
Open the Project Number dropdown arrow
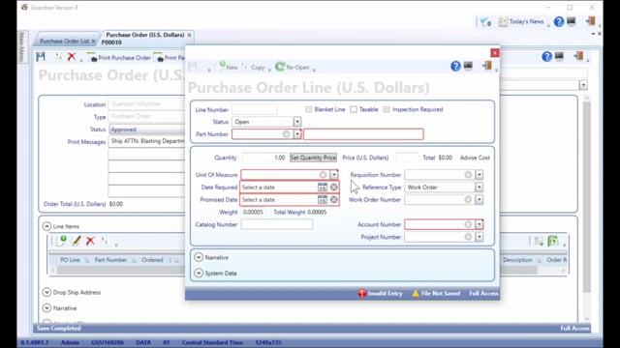click(480, 237)
